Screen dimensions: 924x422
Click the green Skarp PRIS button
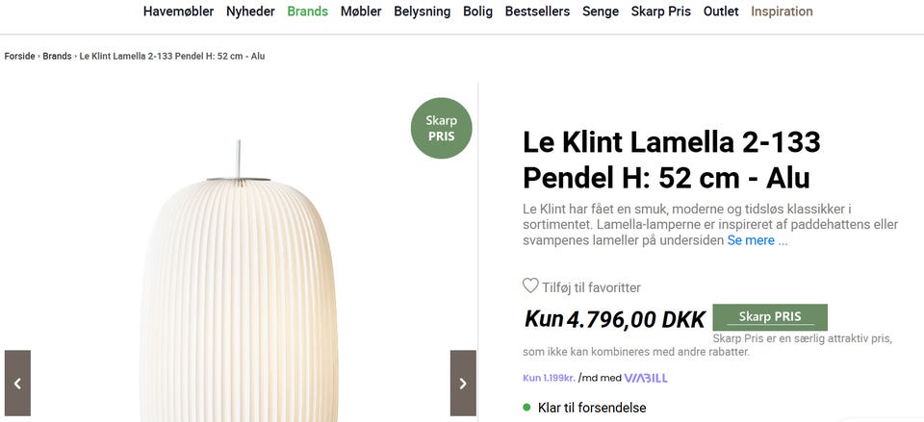coord(770,317)
